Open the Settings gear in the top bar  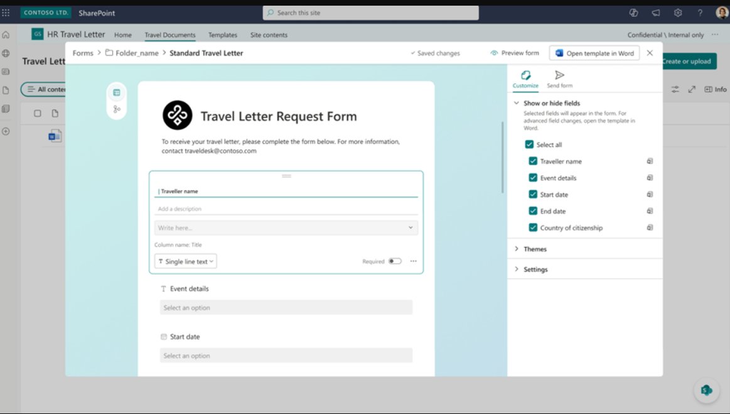(x=678, y=13)
